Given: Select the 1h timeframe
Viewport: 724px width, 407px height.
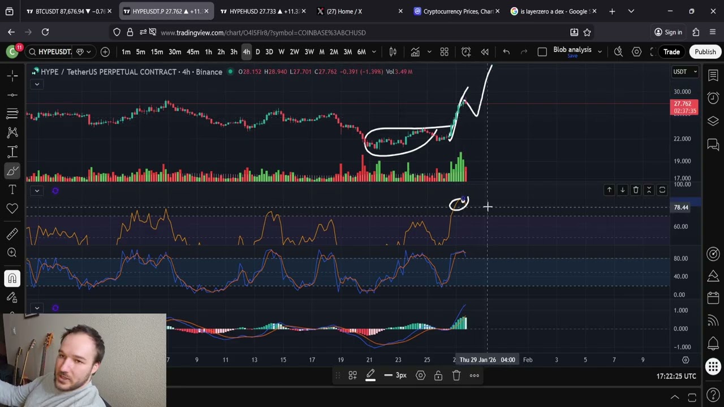Looking at the screenshot, I should [208, 52].
